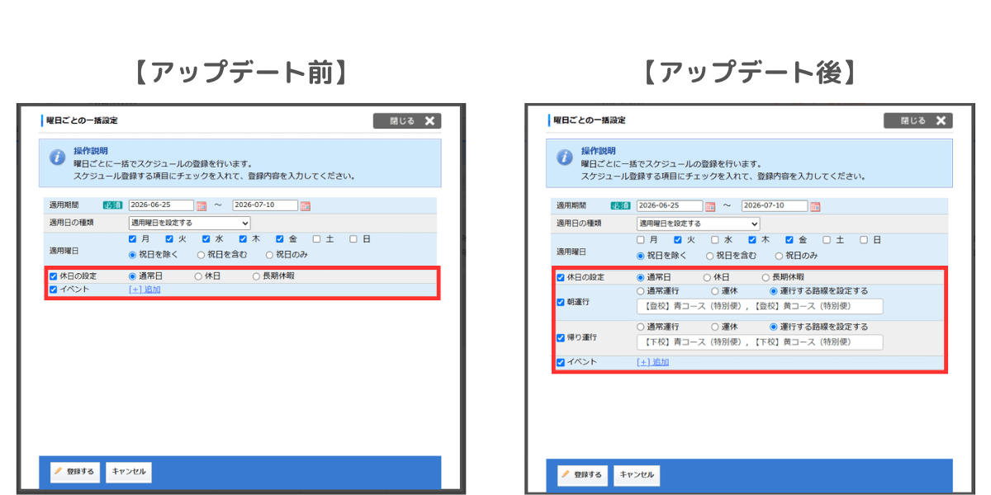Viewport: 991px width, 495px height.
Task: Uncheck 朝運行 in after-update dialog
Action: pos(561,303)
